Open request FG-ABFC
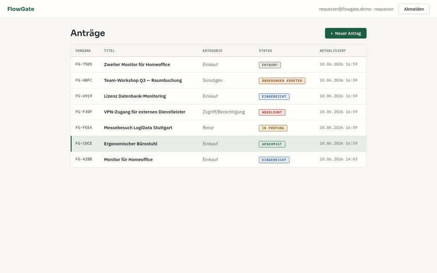The image size is (437, 273). 84,80
